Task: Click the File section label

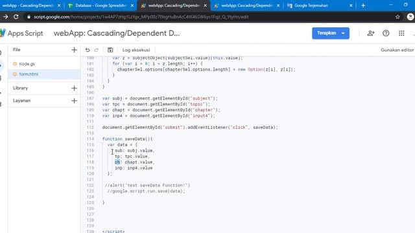Action: coord(17,50)
